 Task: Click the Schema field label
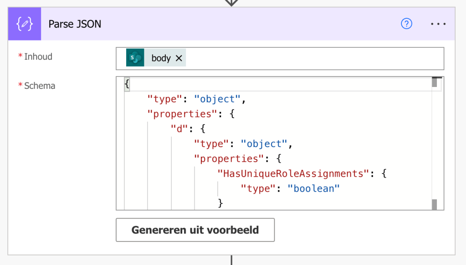point(40,86)
